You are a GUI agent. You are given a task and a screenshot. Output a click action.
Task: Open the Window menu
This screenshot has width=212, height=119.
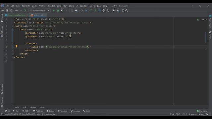click(x=84, y=6)
